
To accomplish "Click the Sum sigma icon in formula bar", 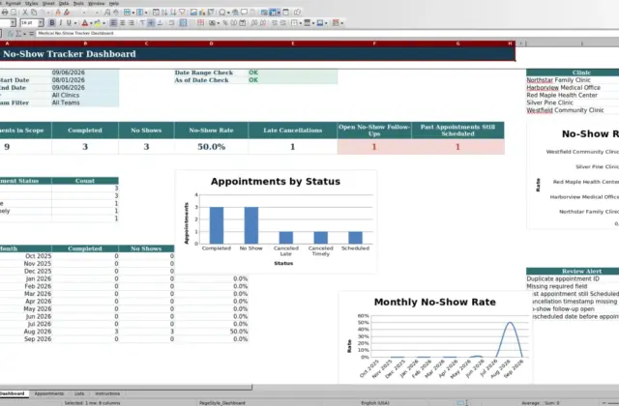I will [18, 34].
